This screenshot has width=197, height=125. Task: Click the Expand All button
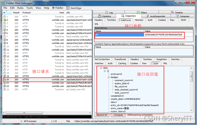102,115
